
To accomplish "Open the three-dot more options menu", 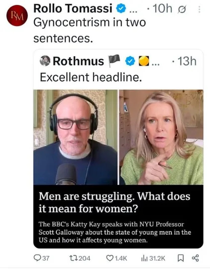I will [199, 10].
